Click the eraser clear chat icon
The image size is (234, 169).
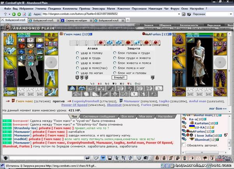(96, 158)
